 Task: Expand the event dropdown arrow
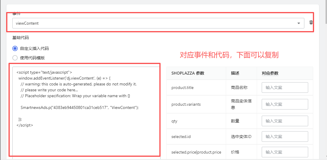[299, 23]
